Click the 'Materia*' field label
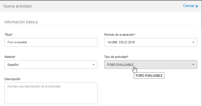Image resolution: width=202 pixels, height=106 pixels. pyautogui.click(x=10, y=57)
